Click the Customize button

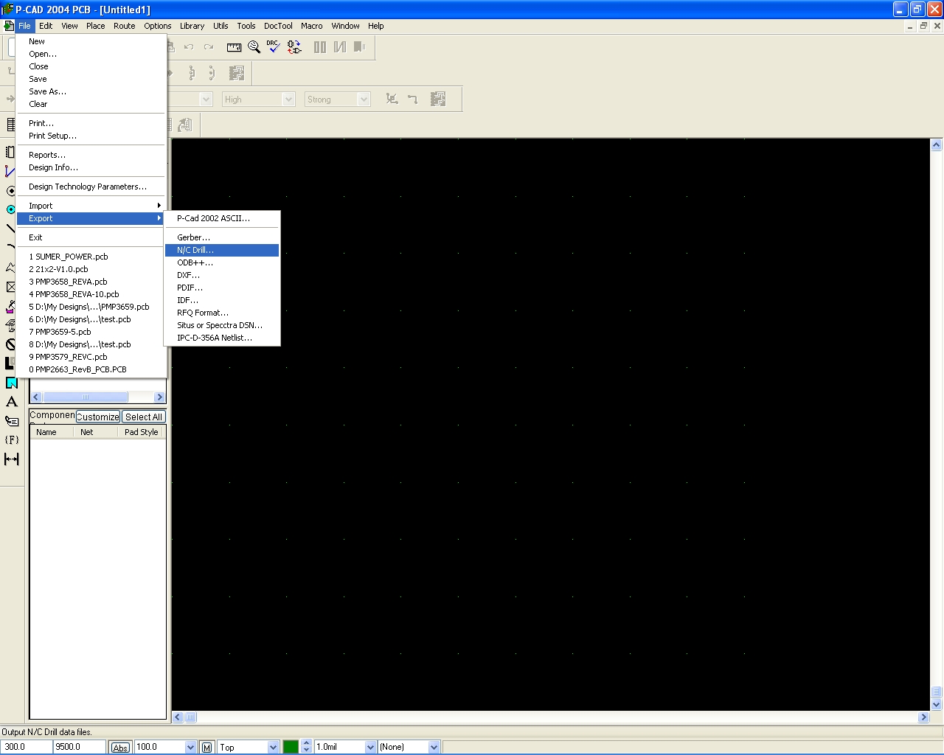(97, 417)
